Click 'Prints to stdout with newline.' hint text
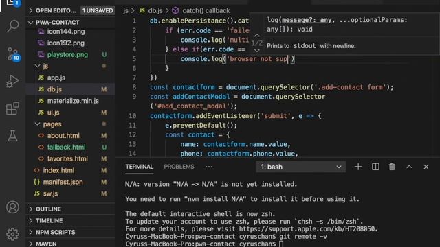Image resolution: width=440 pixels, height=247 pixels. coord(311,46)
